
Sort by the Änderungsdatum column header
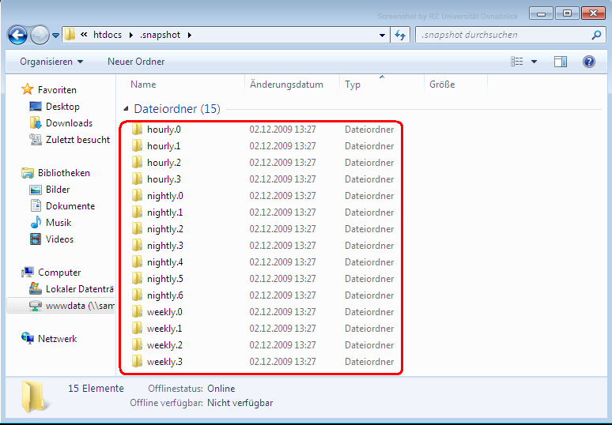click(286, 85)
